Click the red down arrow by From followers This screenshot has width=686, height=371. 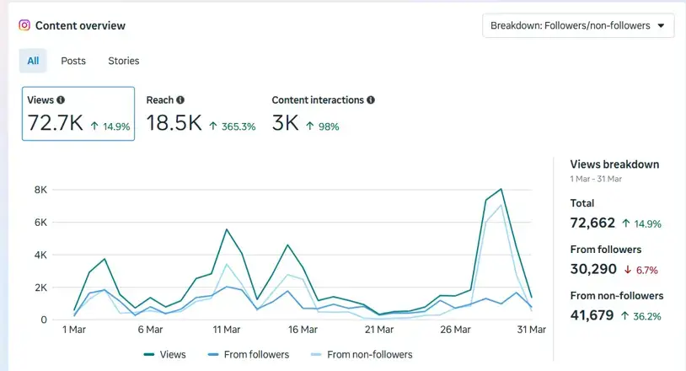(628, 270)
